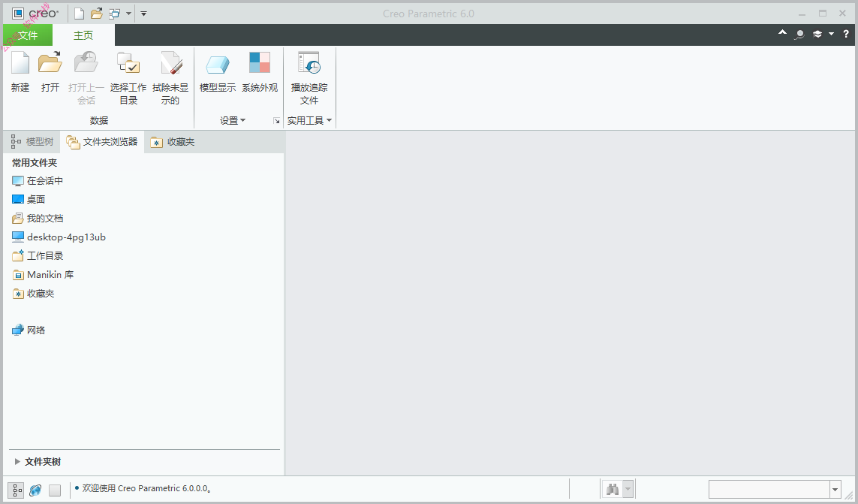Open the Manikin 库 folder
Image resolution: width=858 pixels, height=504 pixels.
pos(43,274)
